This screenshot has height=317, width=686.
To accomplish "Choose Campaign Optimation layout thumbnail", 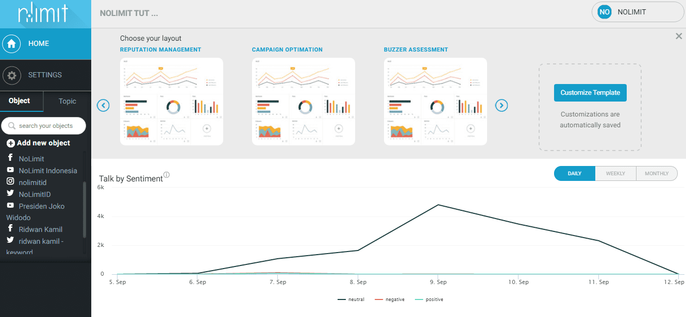I will (x=304, y=102).
